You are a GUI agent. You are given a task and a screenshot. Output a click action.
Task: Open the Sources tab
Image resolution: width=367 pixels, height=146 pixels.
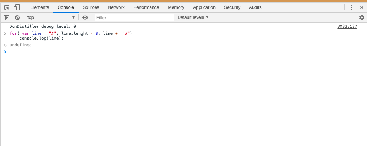91,7
